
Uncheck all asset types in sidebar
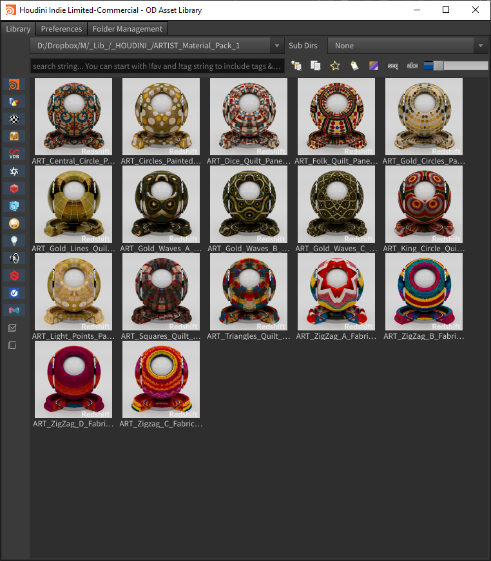coord(12,345)
